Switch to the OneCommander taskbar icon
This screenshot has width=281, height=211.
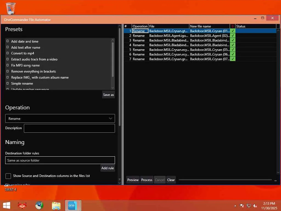pyautogui.click(x=73, y=205)
